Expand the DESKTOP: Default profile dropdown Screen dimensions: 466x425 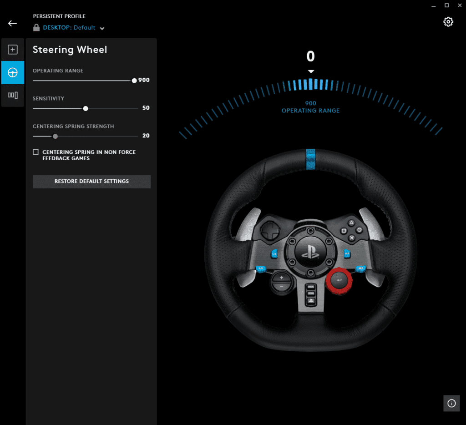coord(102,28)
